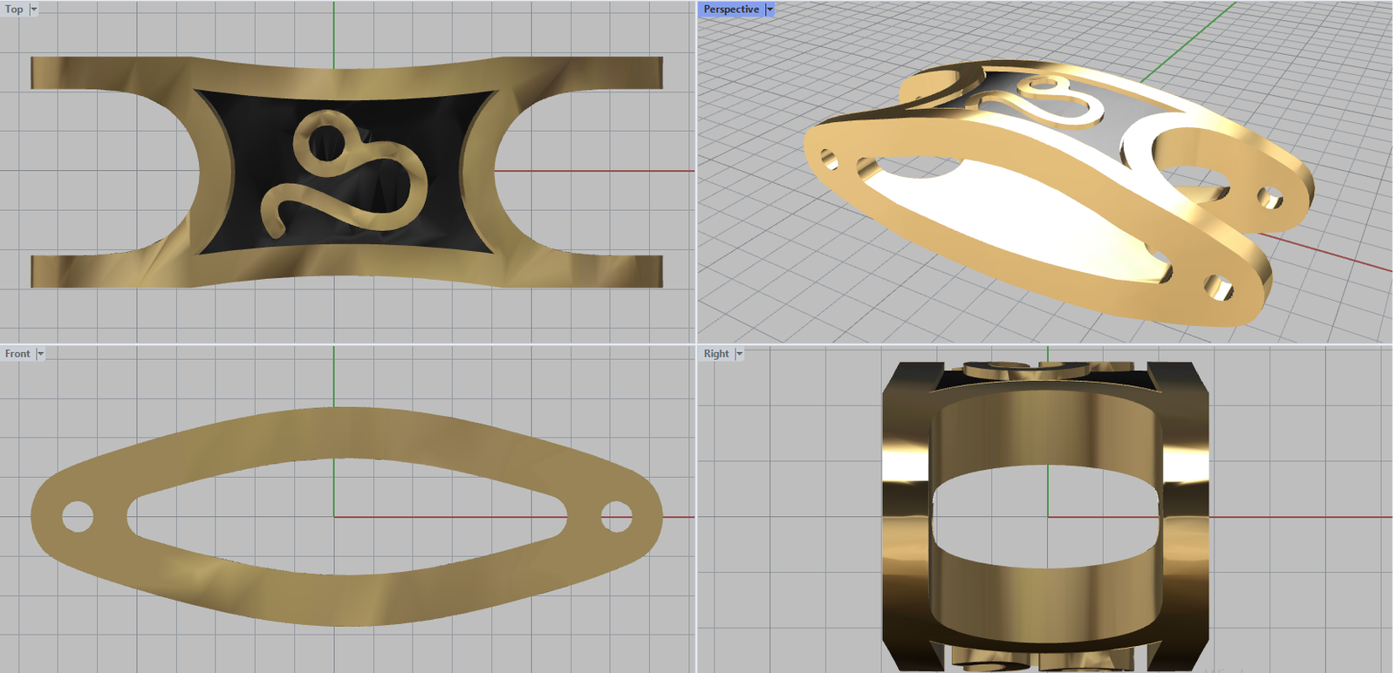Open the Top viewport dropdown arrow
Image resolution: width=1396 pixels, height=673 pixels.
click(x=34, y=10)
